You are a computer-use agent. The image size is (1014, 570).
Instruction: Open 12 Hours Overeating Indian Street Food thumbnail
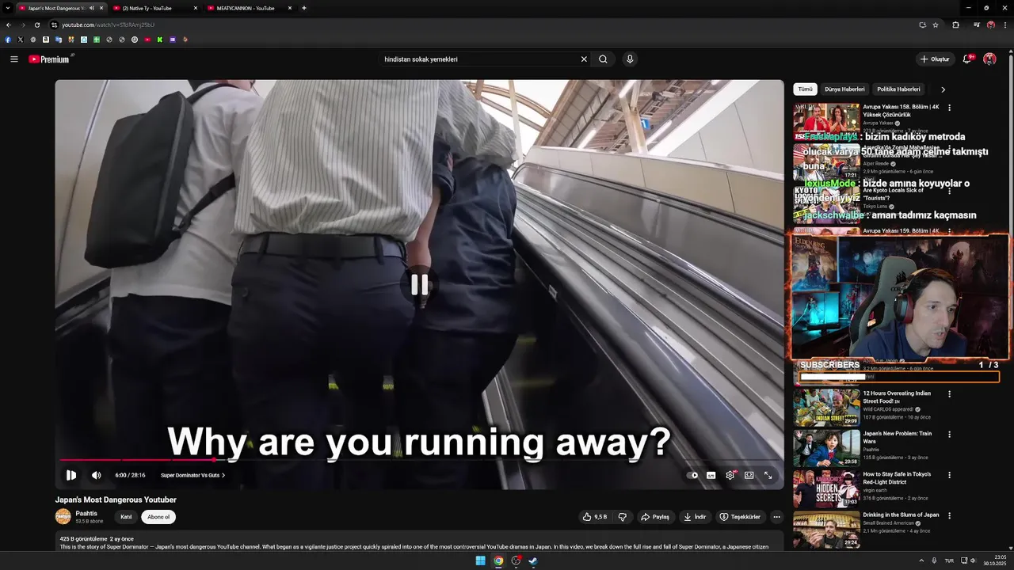tap(826, 407)
